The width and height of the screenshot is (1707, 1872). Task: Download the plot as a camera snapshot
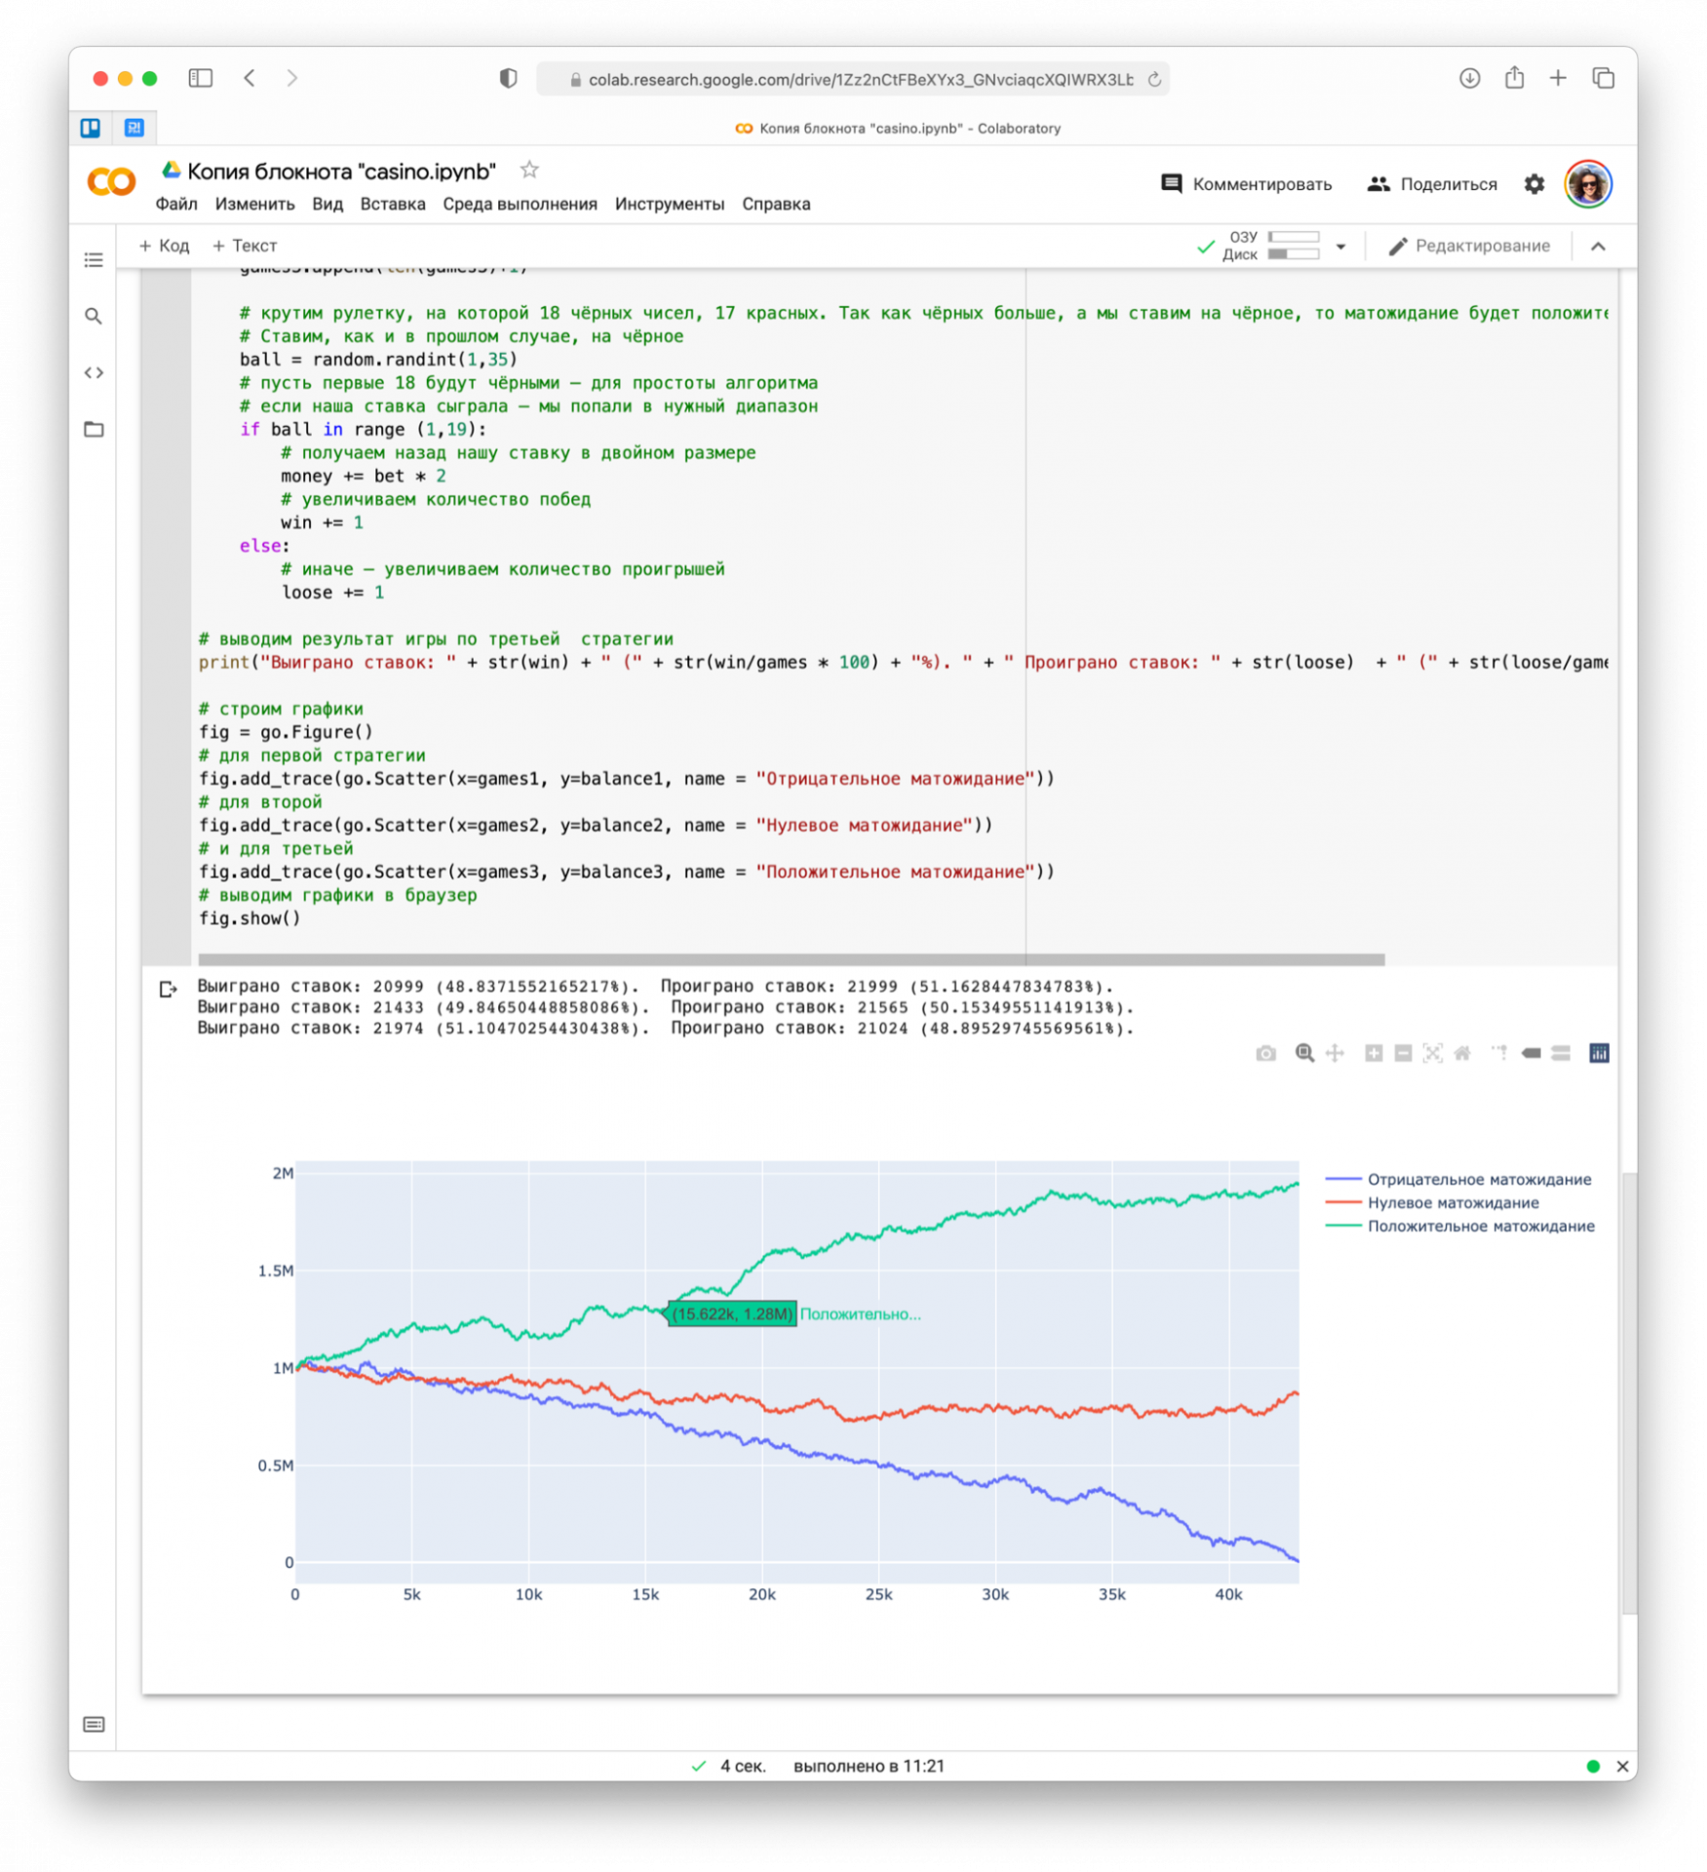1265,1053
